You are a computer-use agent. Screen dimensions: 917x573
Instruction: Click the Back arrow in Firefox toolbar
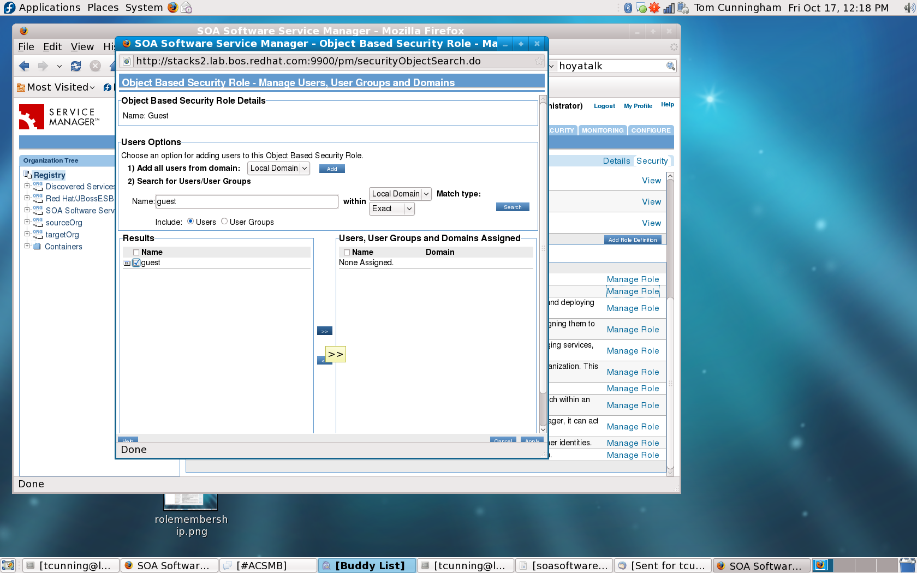(x=24, y=66)
